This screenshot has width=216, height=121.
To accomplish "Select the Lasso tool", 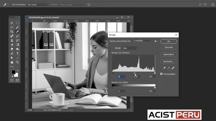I will [12, 27].
